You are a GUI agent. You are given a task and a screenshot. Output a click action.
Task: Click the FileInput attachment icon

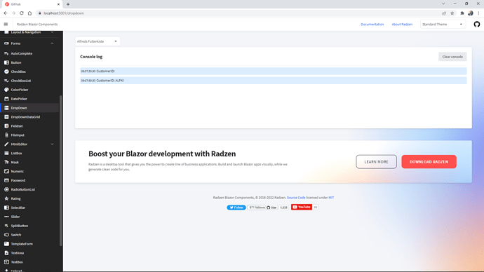click(6, 135)
